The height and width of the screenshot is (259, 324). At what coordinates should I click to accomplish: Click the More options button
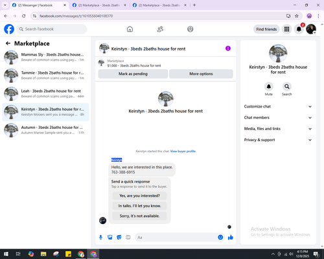(201, 74)
